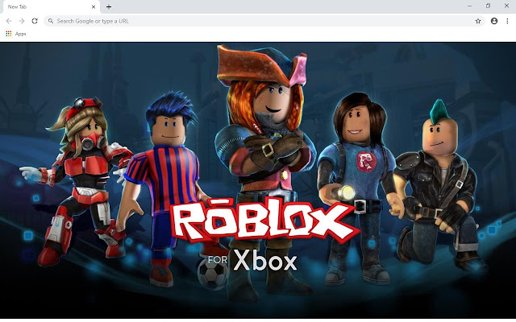Open the Apps grid icon in bookmarks bar

click(9, 34)
